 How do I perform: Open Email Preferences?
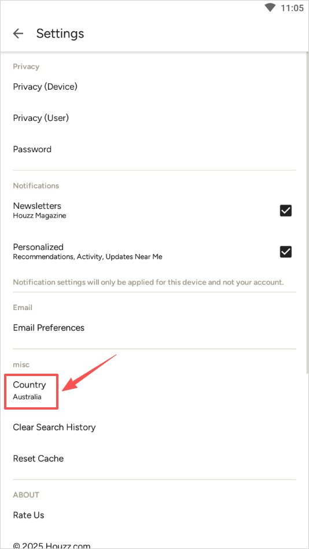154,328
